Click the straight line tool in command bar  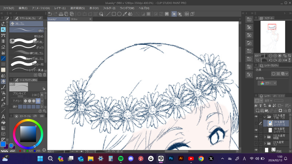(108, 14)
